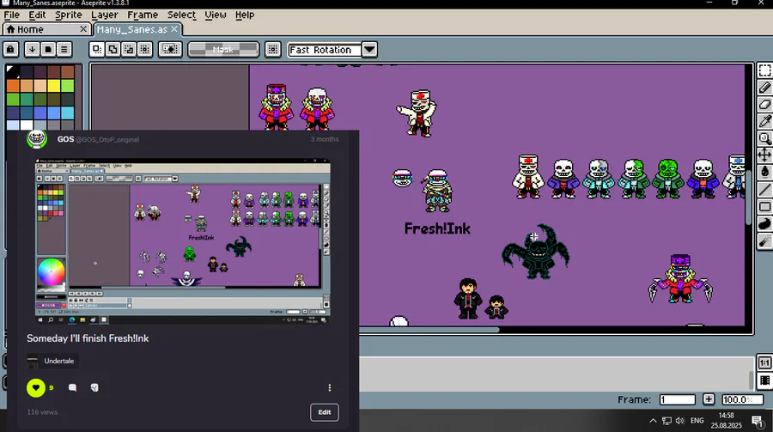Choose Intersect selection mode
This screenshot has height=432, width=773.
click(x=144, y=49)
